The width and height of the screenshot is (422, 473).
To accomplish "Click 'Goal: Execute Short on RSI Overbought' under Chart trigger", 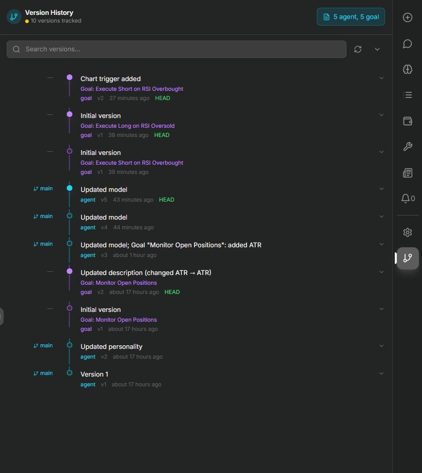I will coord(131,89).
